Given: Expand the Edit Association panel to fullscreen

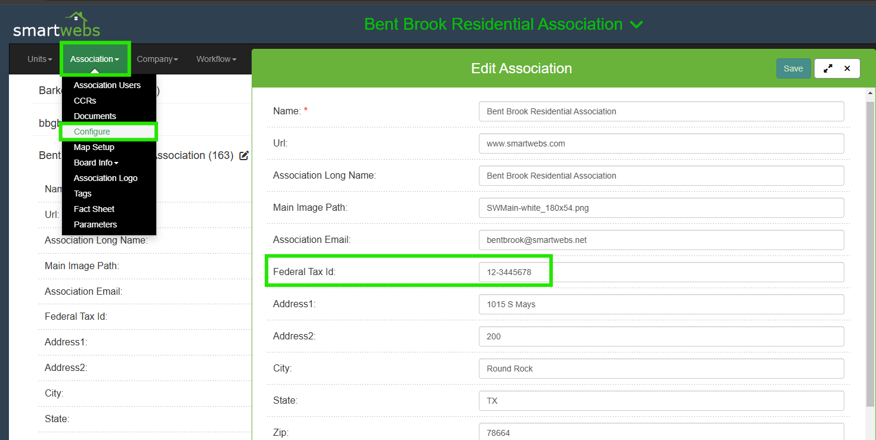Looking at the screenshot, I should pyautogui.click(x=828, y=68).
